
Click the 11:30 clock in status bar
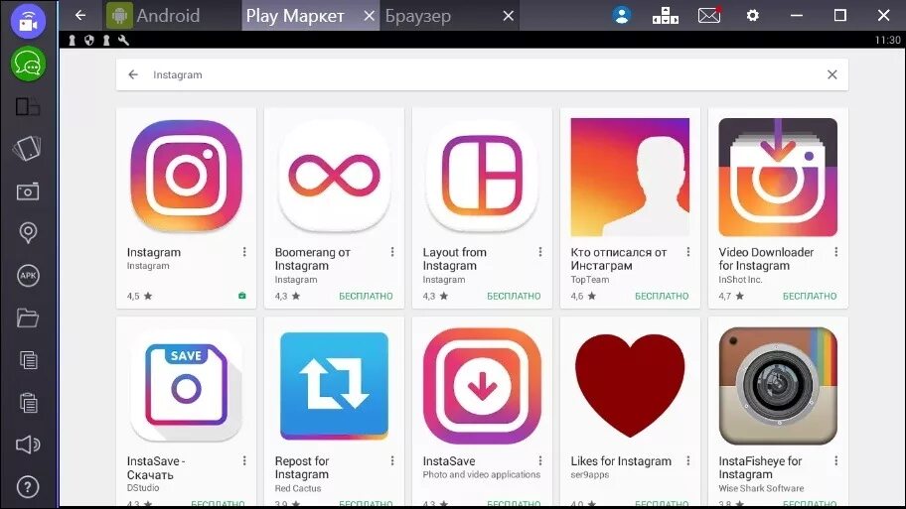[887, 40]
